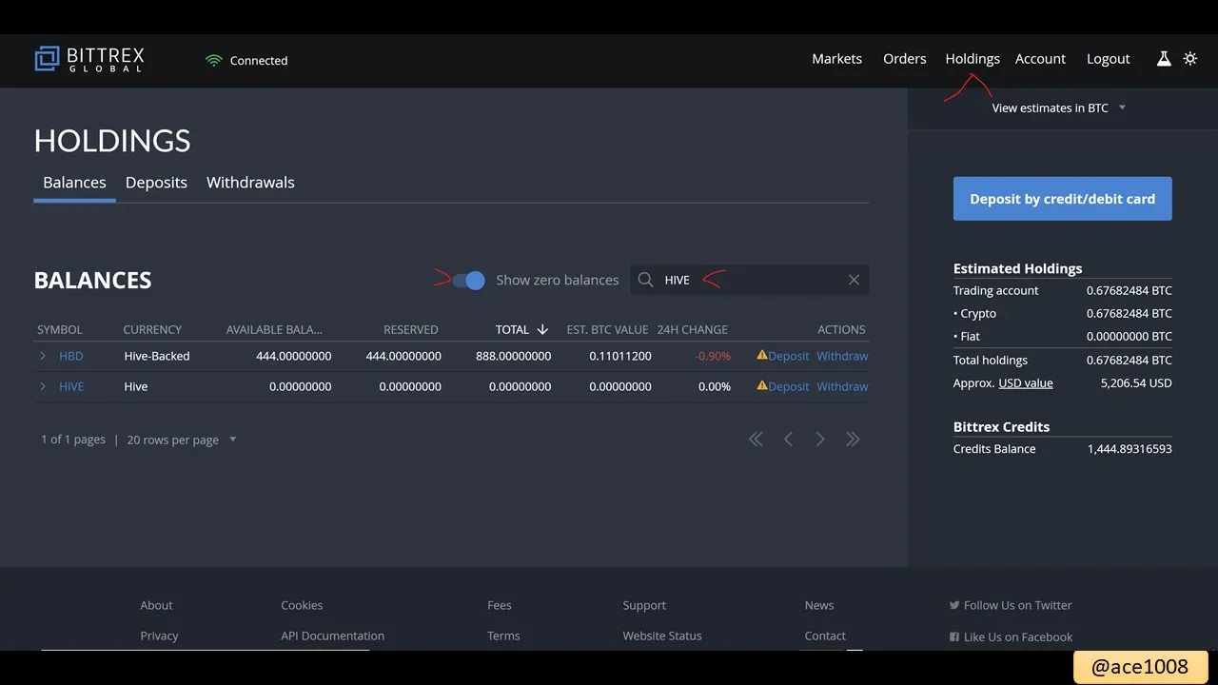The height and width of the screenshot is (685, 1218).
Task: Click the Credits Balance 1,444.89316593 value
Action: [x=1130, y=448]
